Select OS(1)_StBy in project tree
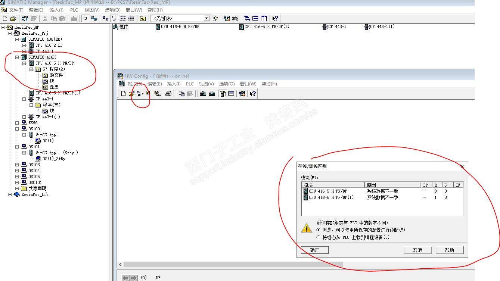This screenshot has height=281, width=500. click(54, 159)
